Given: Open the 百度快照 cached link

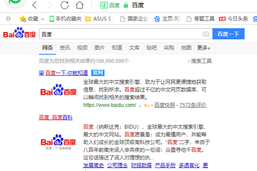Looking at the screenshot, I should click(164, 105).
